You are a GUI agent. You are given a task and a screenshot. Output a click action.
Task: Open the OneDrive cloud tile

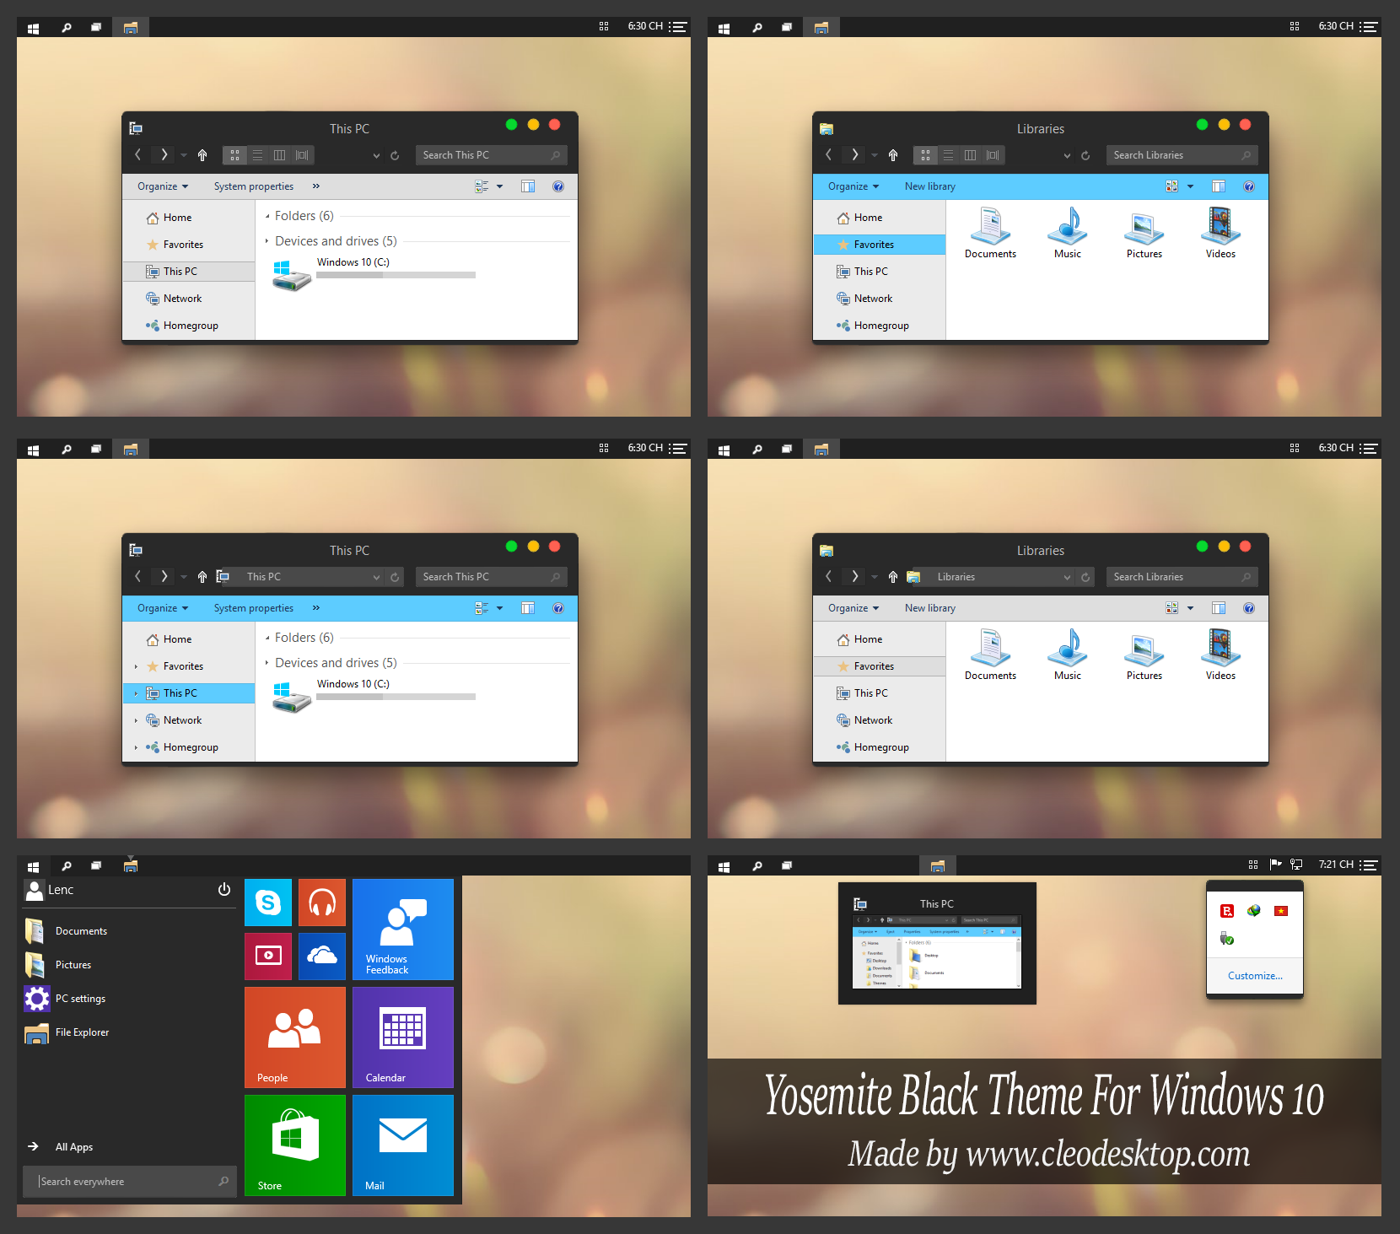click(322, 956)
